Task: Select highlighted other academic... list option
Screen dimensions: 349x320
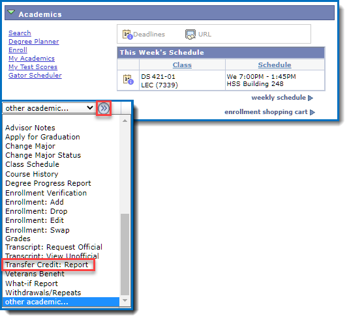Action: (61, 302)
